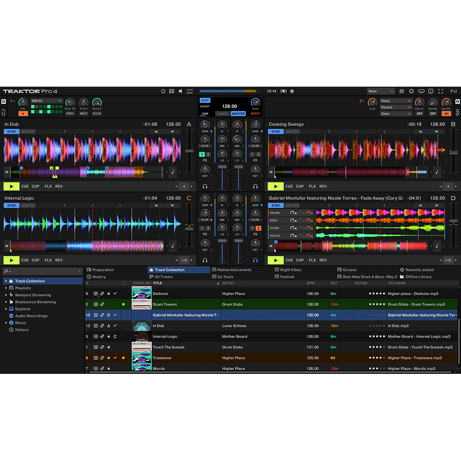Click the search field above Track Collection
The width and height of the screenshot is (461, 461).
[x=41, y=271]
